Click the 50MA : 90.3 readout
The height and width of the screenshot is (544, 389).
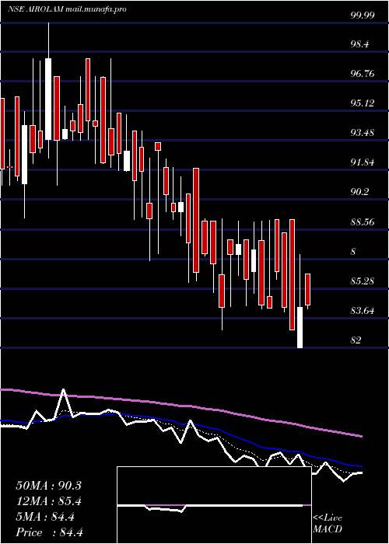(x=48, y=486)
